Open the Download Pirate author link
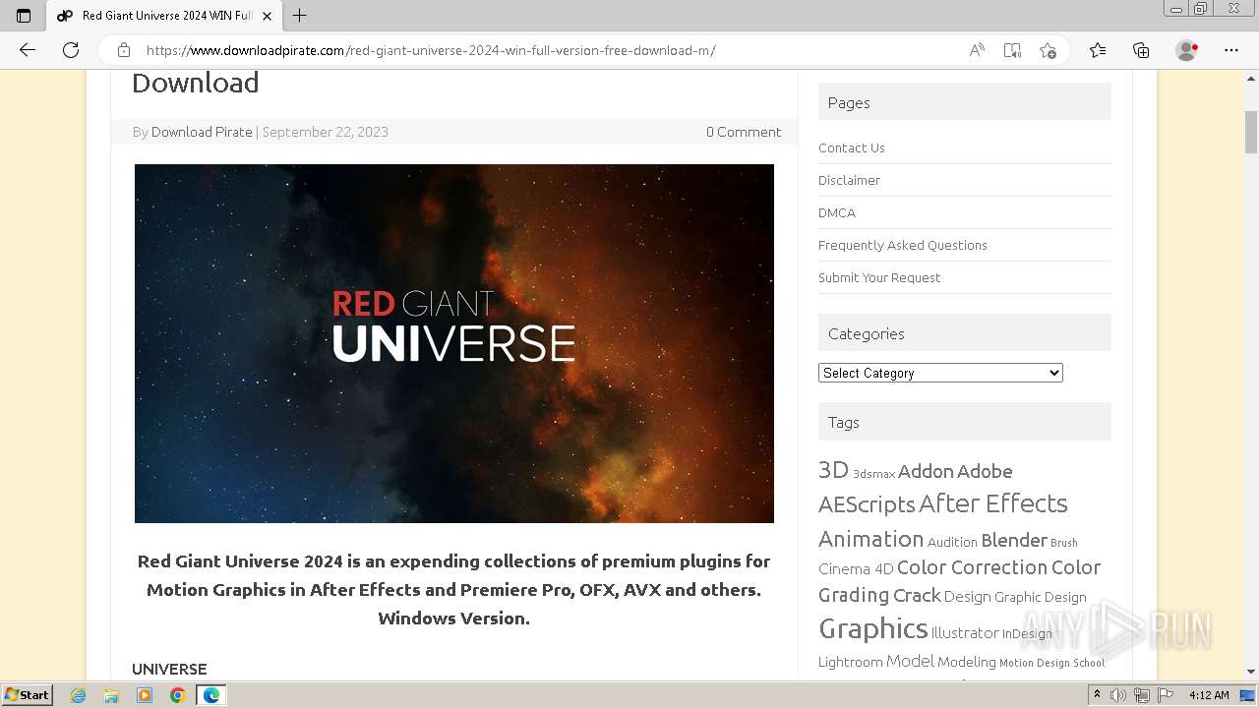This screenshot has width=1259, height=708. 202,132
